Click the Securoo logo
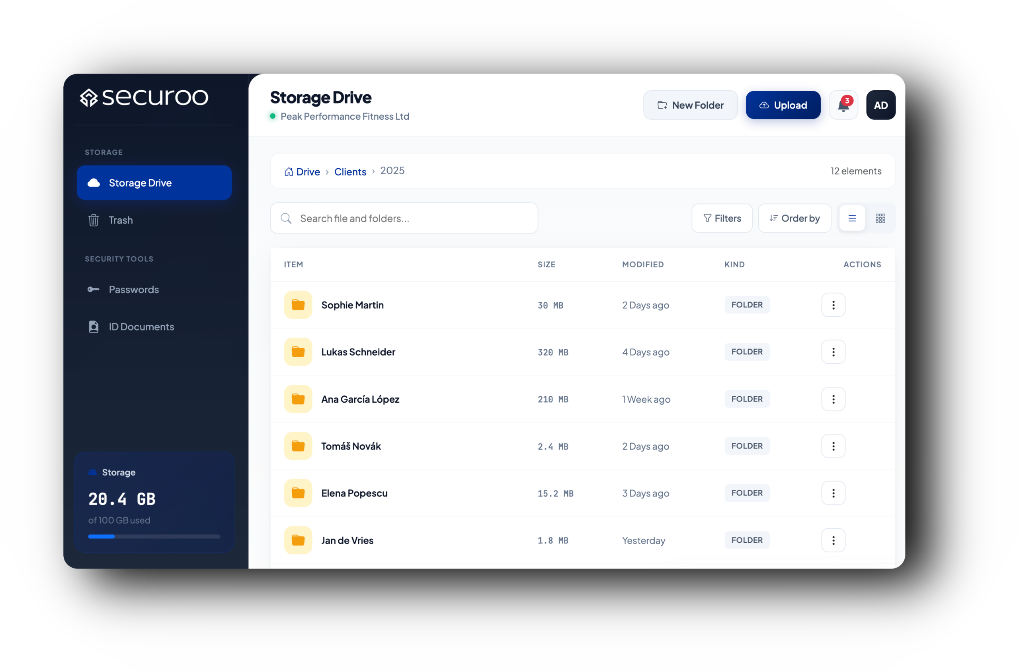This screenshot has height=672, width=1019. tap(144, 98)
